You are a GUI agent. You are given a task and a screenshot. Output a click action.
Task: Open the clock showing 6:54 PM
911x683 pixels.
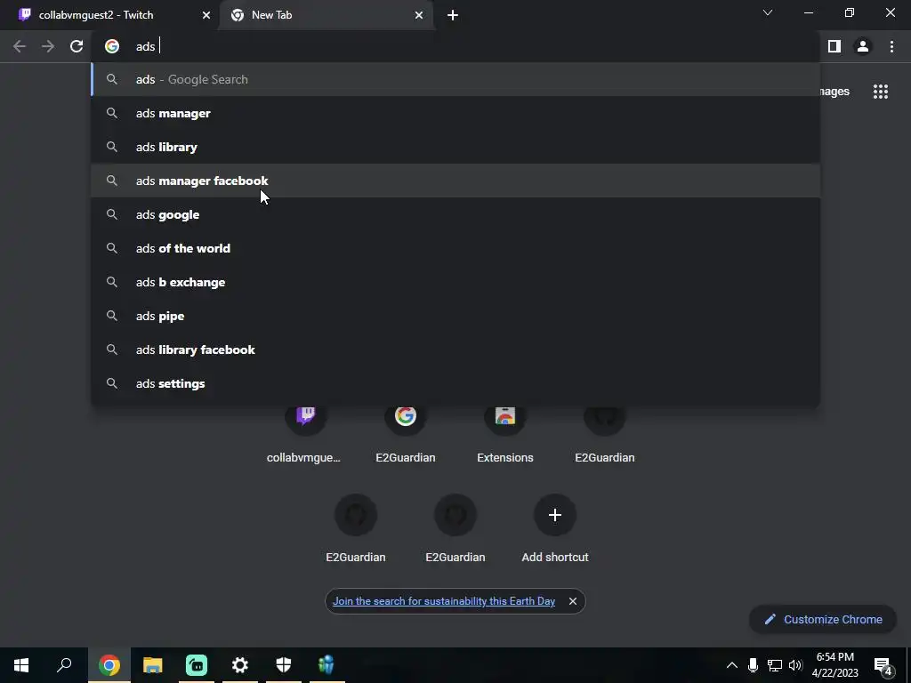coord(834,665)
